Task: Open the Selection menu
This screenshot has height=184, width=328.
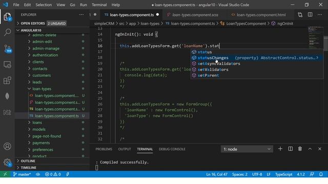Action: (44, 5)
